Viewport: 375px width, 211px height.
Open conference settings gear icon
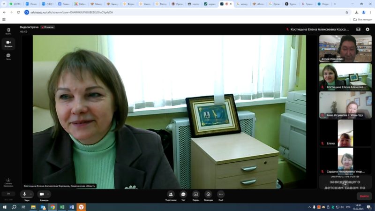point(367,29)
